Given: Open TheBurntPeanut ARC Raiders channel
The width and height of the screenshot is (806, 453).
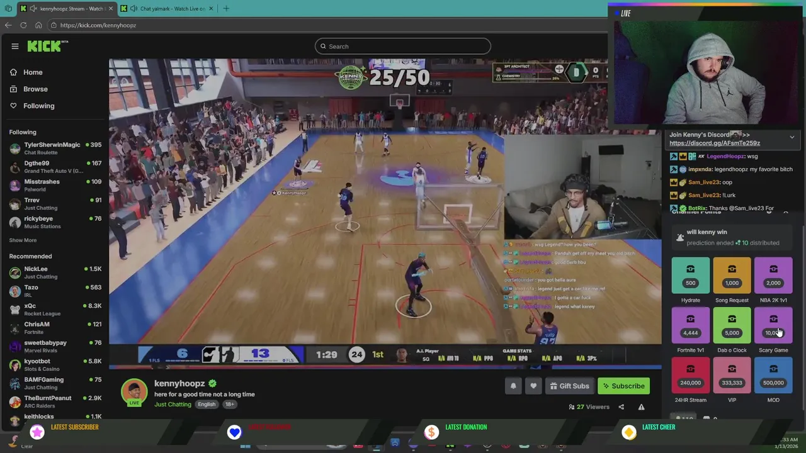Looking at the screenshot, I should coord(55,401).
